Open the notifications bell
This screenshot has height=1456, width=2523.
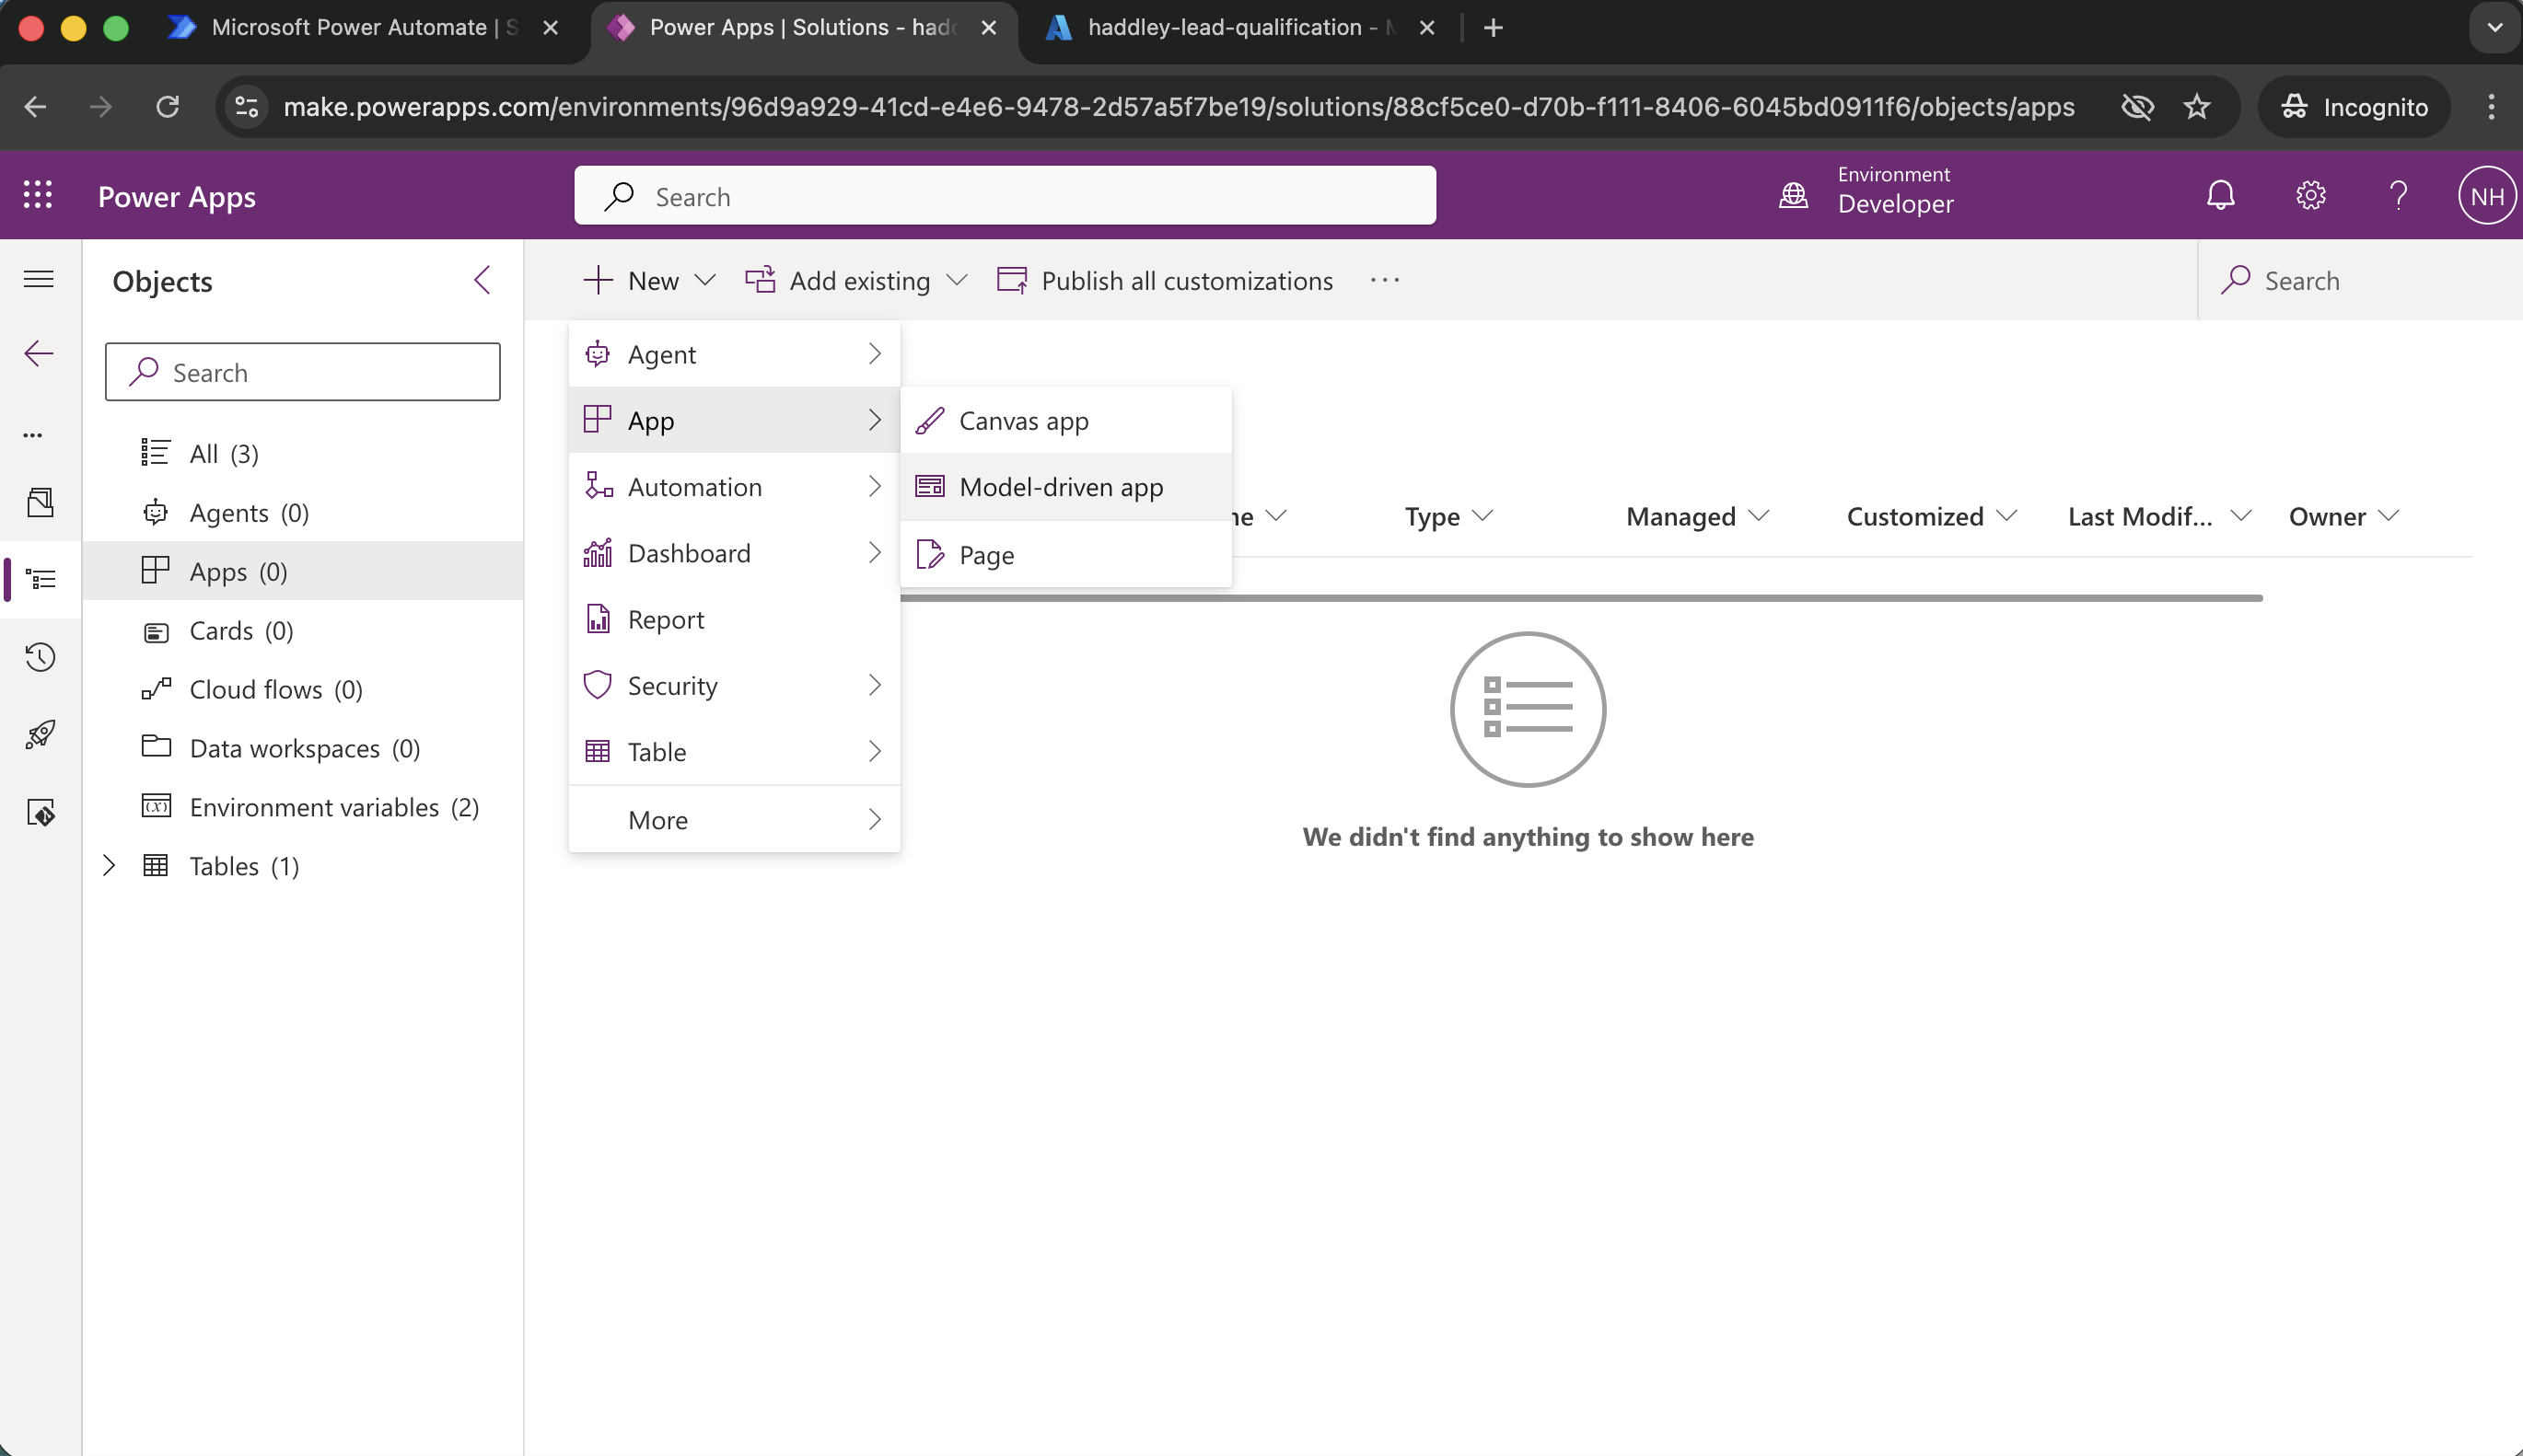2220,195
